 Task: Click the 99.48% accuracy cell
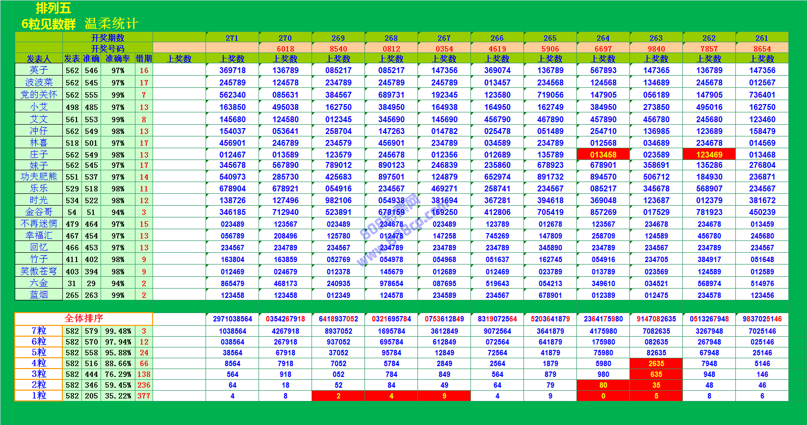(x=118, y=331)
